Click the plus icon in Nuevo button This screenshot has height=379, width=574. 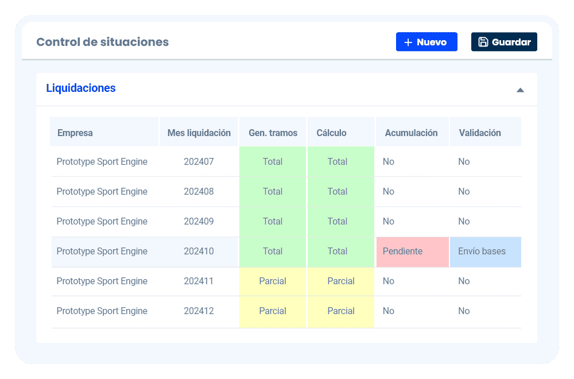(408, 42)
